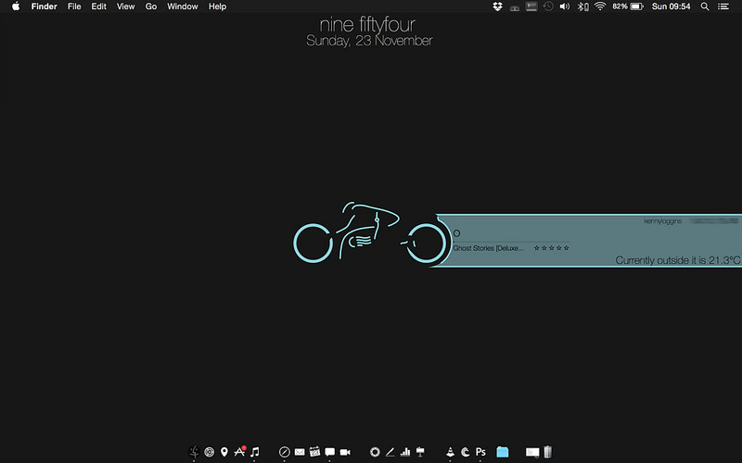The width and height of the screenshot is (742, 463).
Task: Open the Calendar icon in dock
Action: pyautogui.click(x=314, y=452)
